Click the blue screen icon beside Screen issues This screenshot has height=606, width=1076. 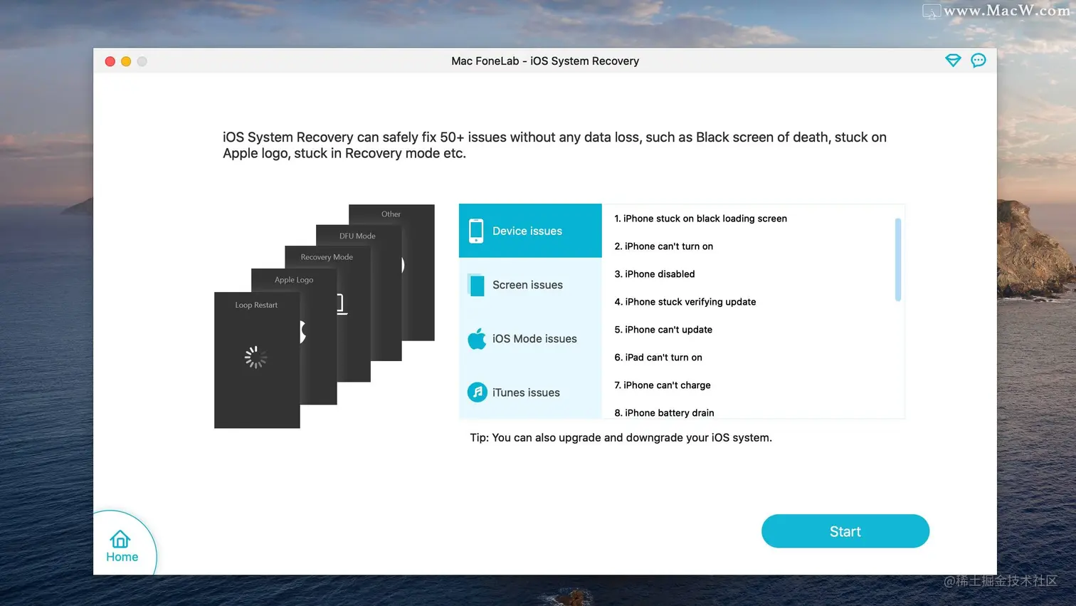[477, 285]
